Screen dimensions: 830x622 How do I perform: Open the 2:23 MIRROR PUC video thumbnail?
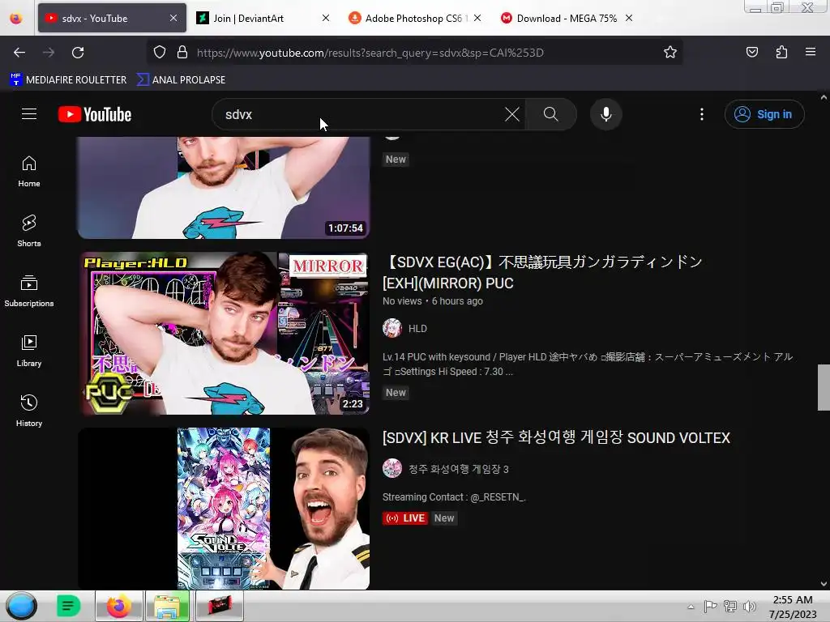click(224, 333)
